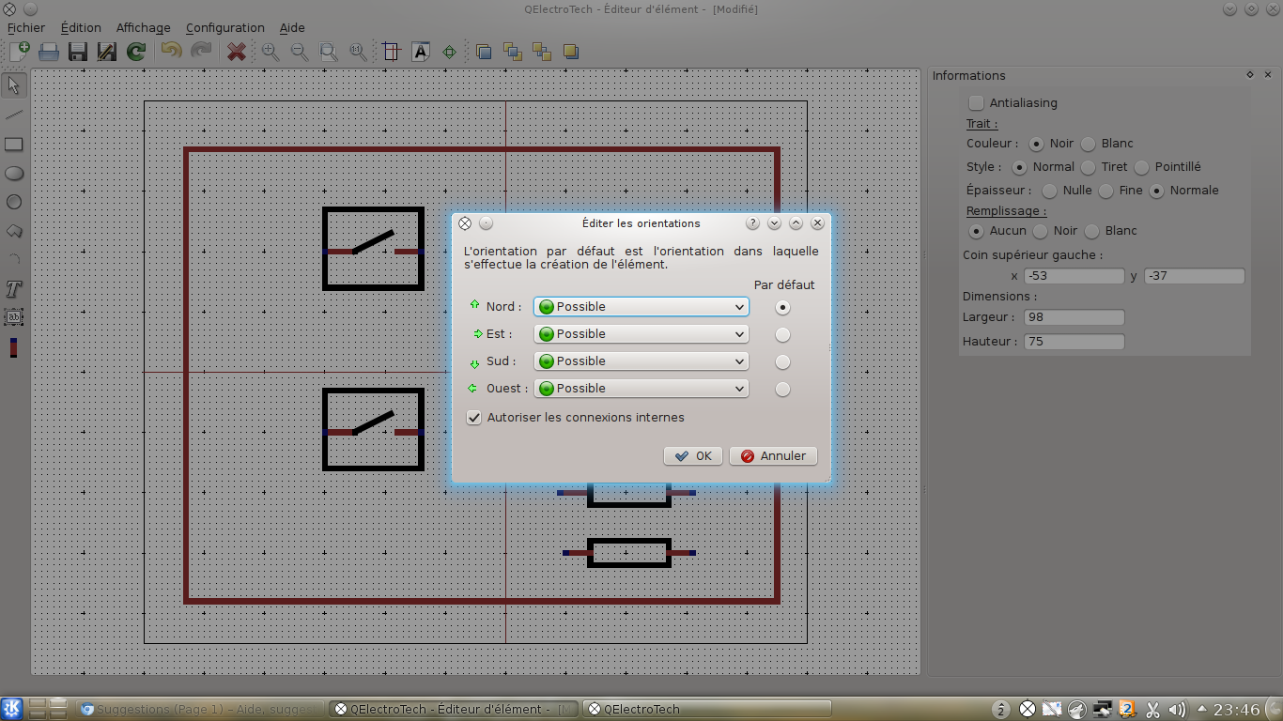
Task: Select the Line drawing tool
Action: [13, 115]
